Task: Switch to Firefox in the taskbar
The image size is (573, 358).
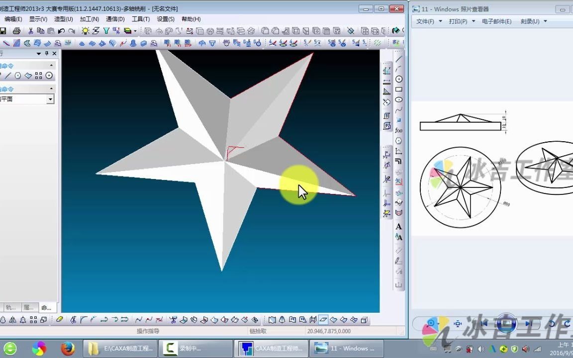Action: (68, 349)
